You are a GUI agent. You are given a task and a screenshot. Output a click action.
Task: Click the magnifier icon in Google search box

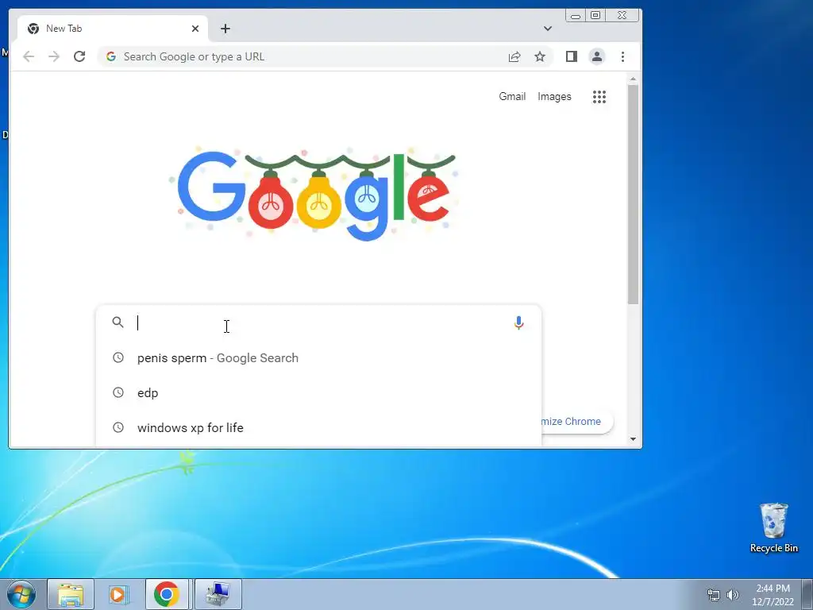118,322
